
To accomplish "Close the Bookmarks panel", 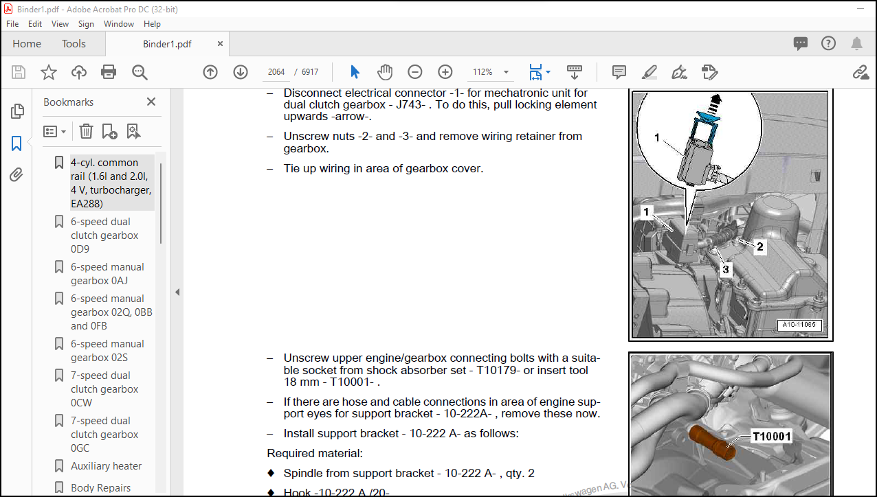I will 151,102.
